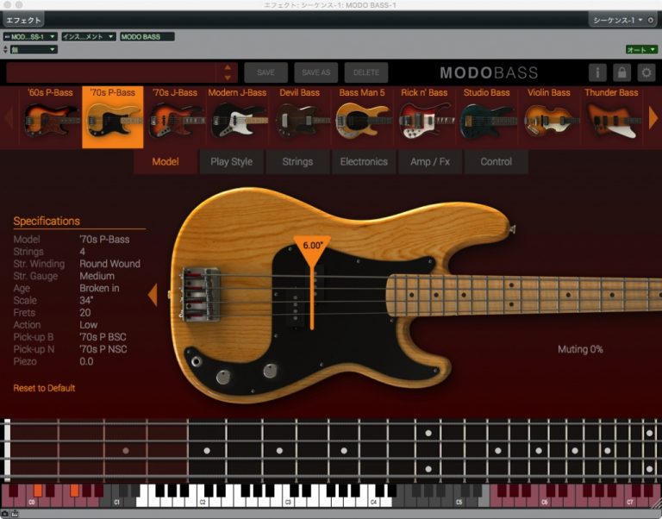
Task: Choose the '70s J-Bass instrument
Action: point(175,117)
